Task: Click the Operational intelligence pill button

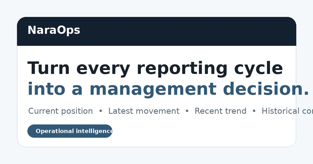Action: click(x=70, y=131)
